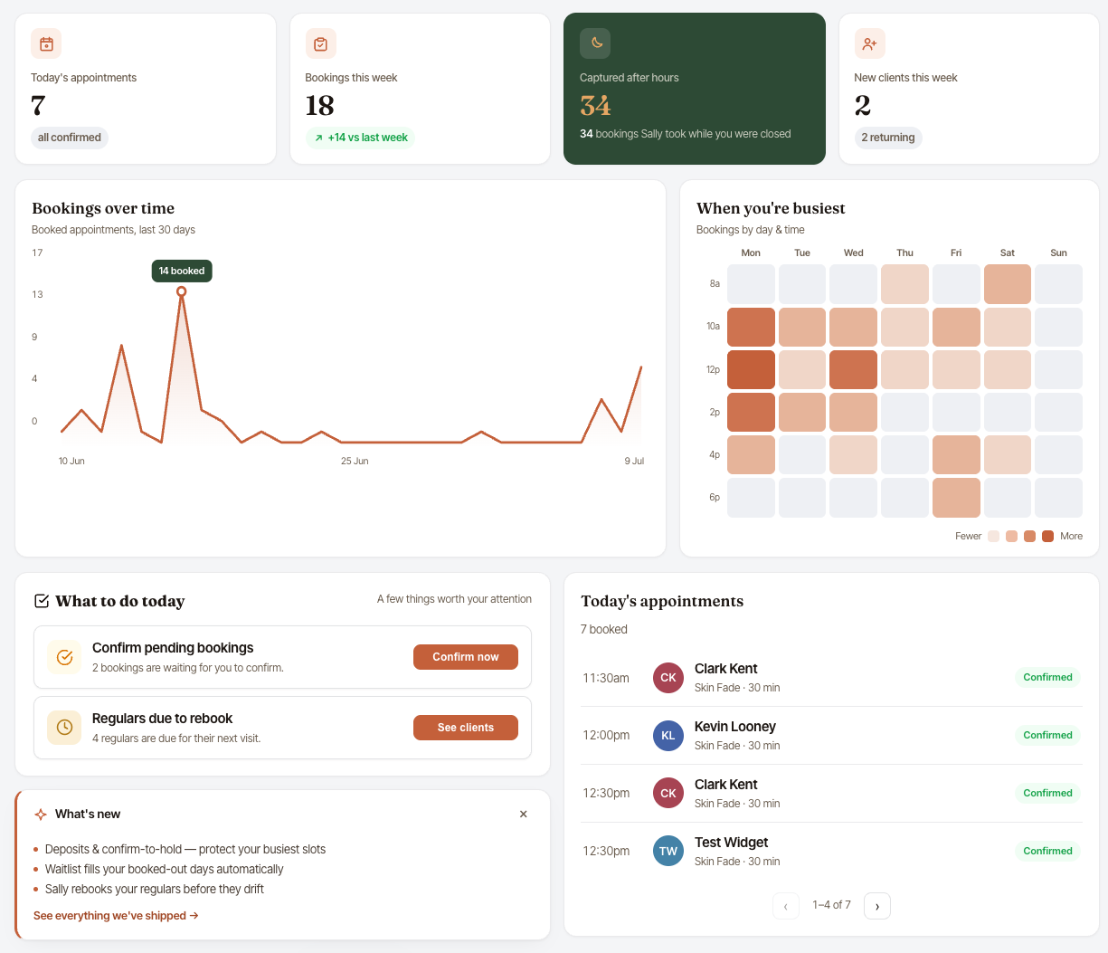Click the Friday 6p heatmap cell
The height and width of the screenshot is (953, 1108).
(956, 498)
